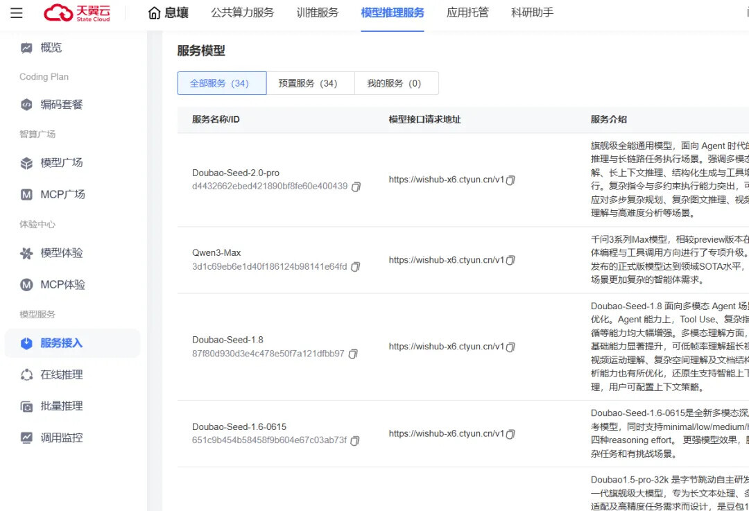749x511 pixels.
Task: Open the hamburger menu icon
Action: click(17, 13)
